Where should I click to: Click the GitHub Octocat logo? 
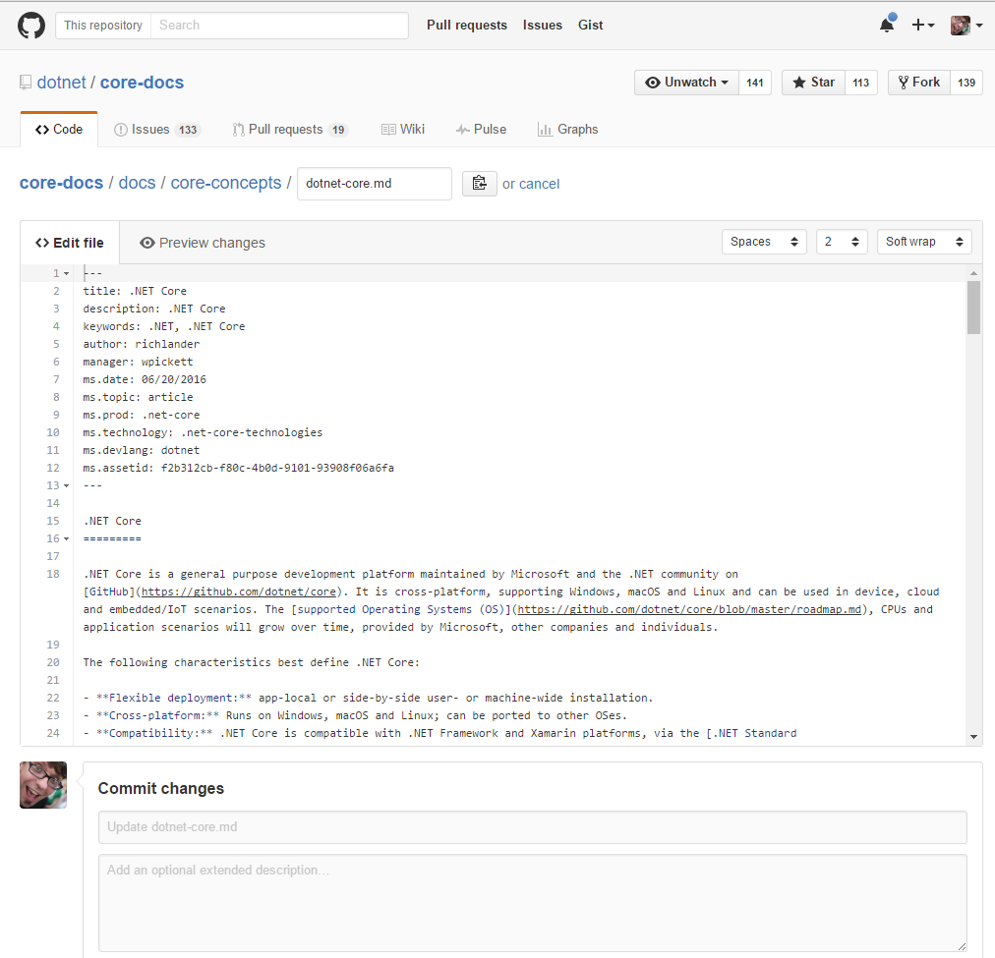coord(30,25)
